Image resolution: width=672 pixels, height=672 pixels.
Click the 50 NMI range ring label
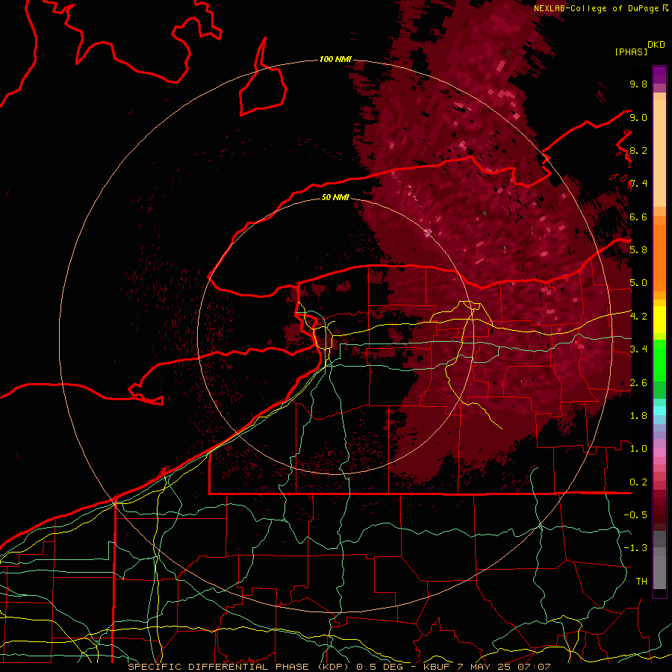click(x=335, y=197)
